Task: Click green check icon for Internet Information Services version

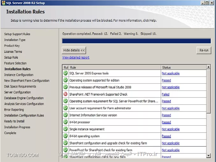Action: (x=66, y=115)
